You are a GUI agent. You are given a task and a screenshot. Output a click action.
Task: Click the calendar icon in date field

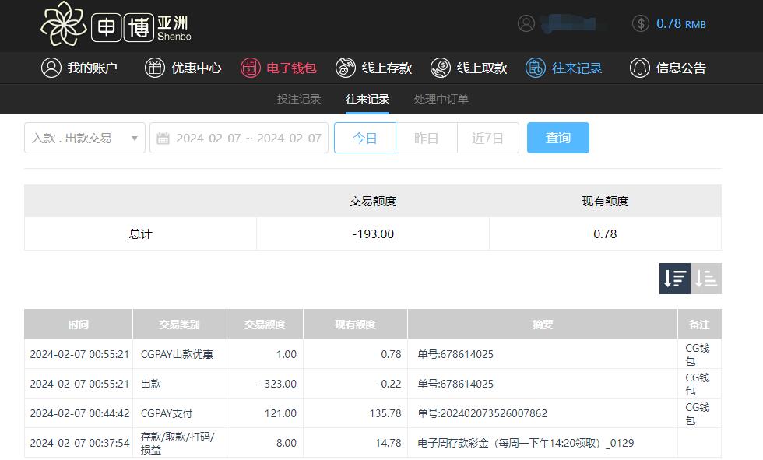(x=163, y=138)
